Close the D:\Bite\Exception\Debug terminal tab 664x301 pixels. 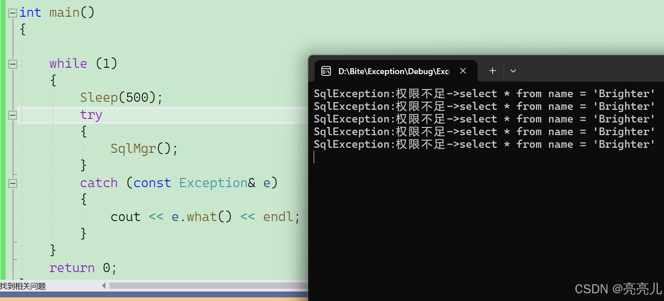click(x=463, y=71)
